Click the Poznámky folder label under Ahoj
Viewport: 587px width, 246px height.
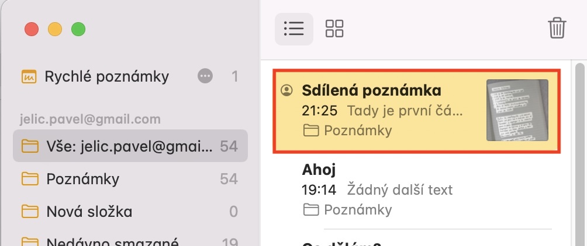(357, 209)
